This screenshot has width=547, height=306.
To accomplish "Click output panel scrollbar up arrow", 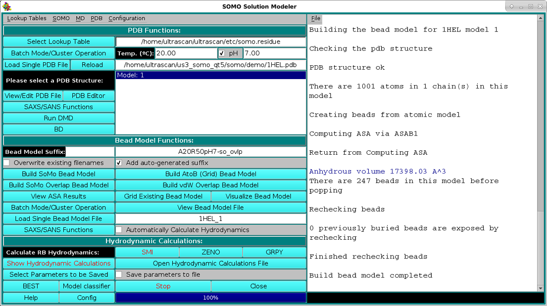I will tap(541, 18).
